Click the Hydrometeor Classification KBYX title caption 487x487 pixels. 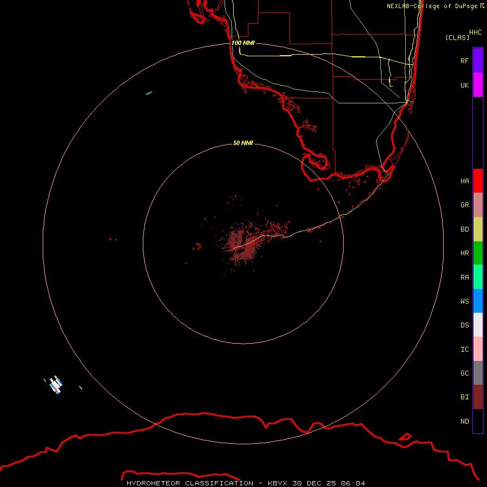click(246, 483)
